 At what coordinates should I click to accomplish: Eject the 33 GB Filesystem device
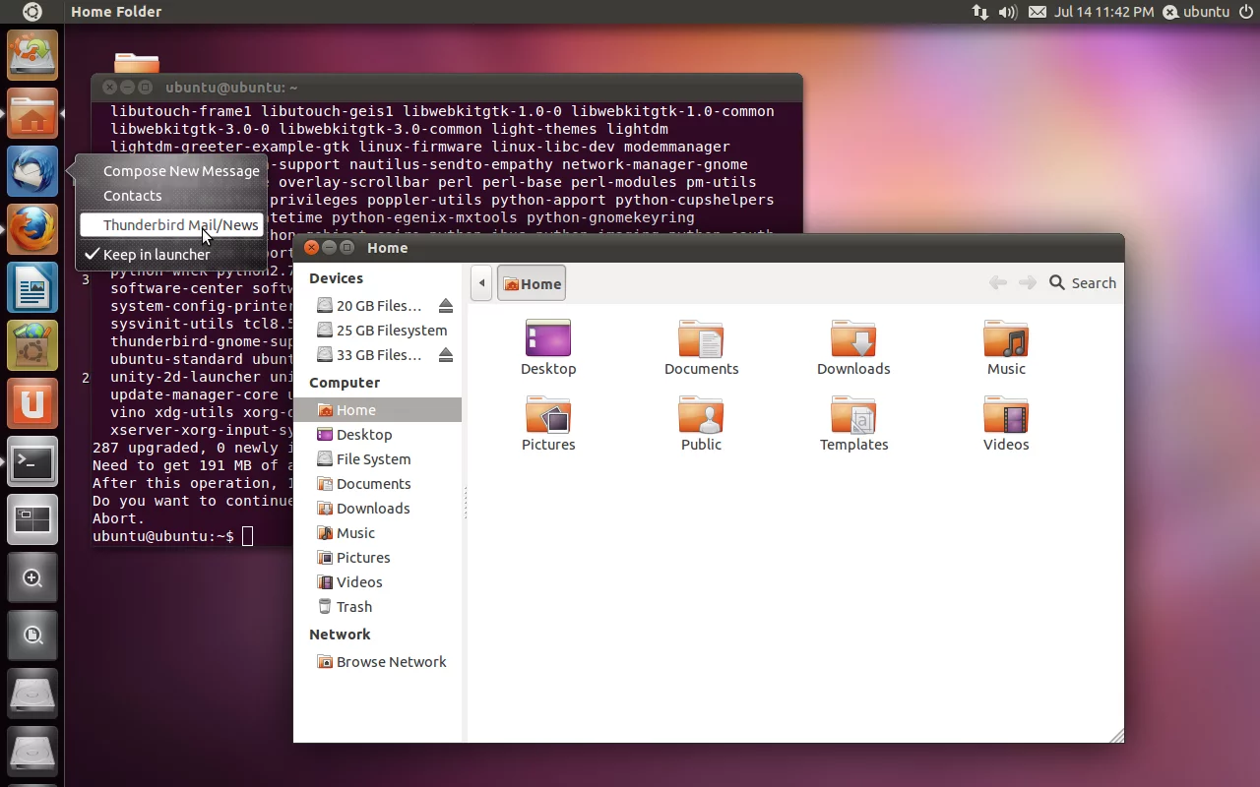click(x=446, y=354)
